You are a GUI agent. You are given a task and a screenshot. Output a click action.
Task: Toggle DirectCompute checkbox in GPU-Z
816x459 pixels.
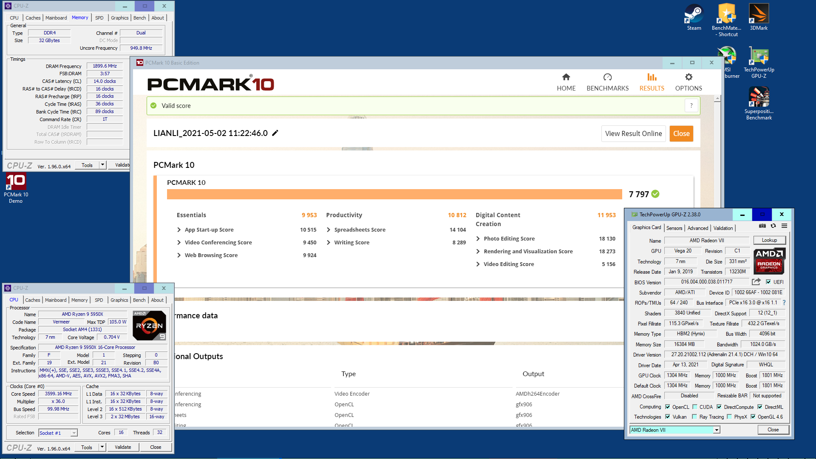(x=719, y=407)
